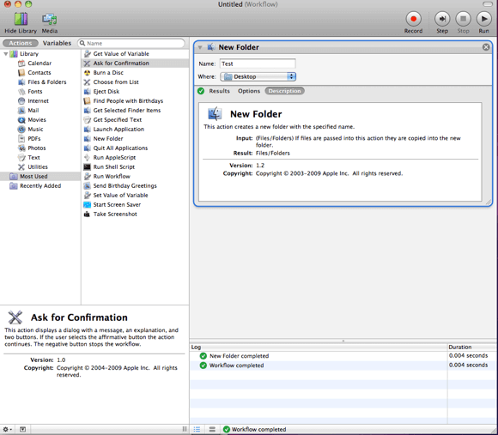Select Find People with Birthdays action
Image resolution: width=498 pixels, height=435 pixels.
pyautogui.click(x=128, y=101)
